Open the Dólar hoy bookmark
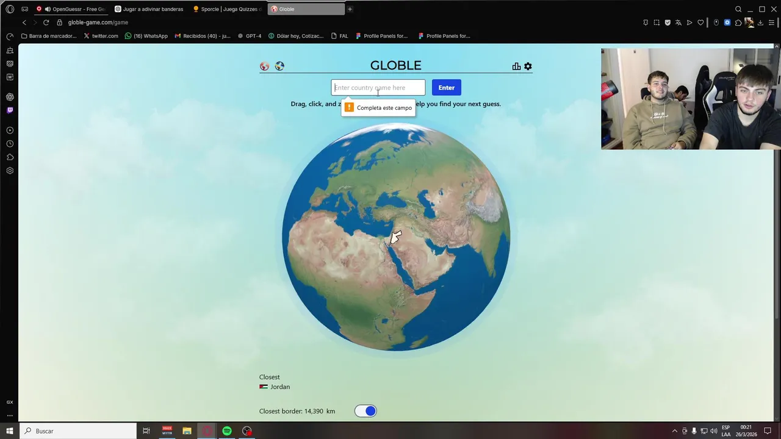 coord(296,36)
